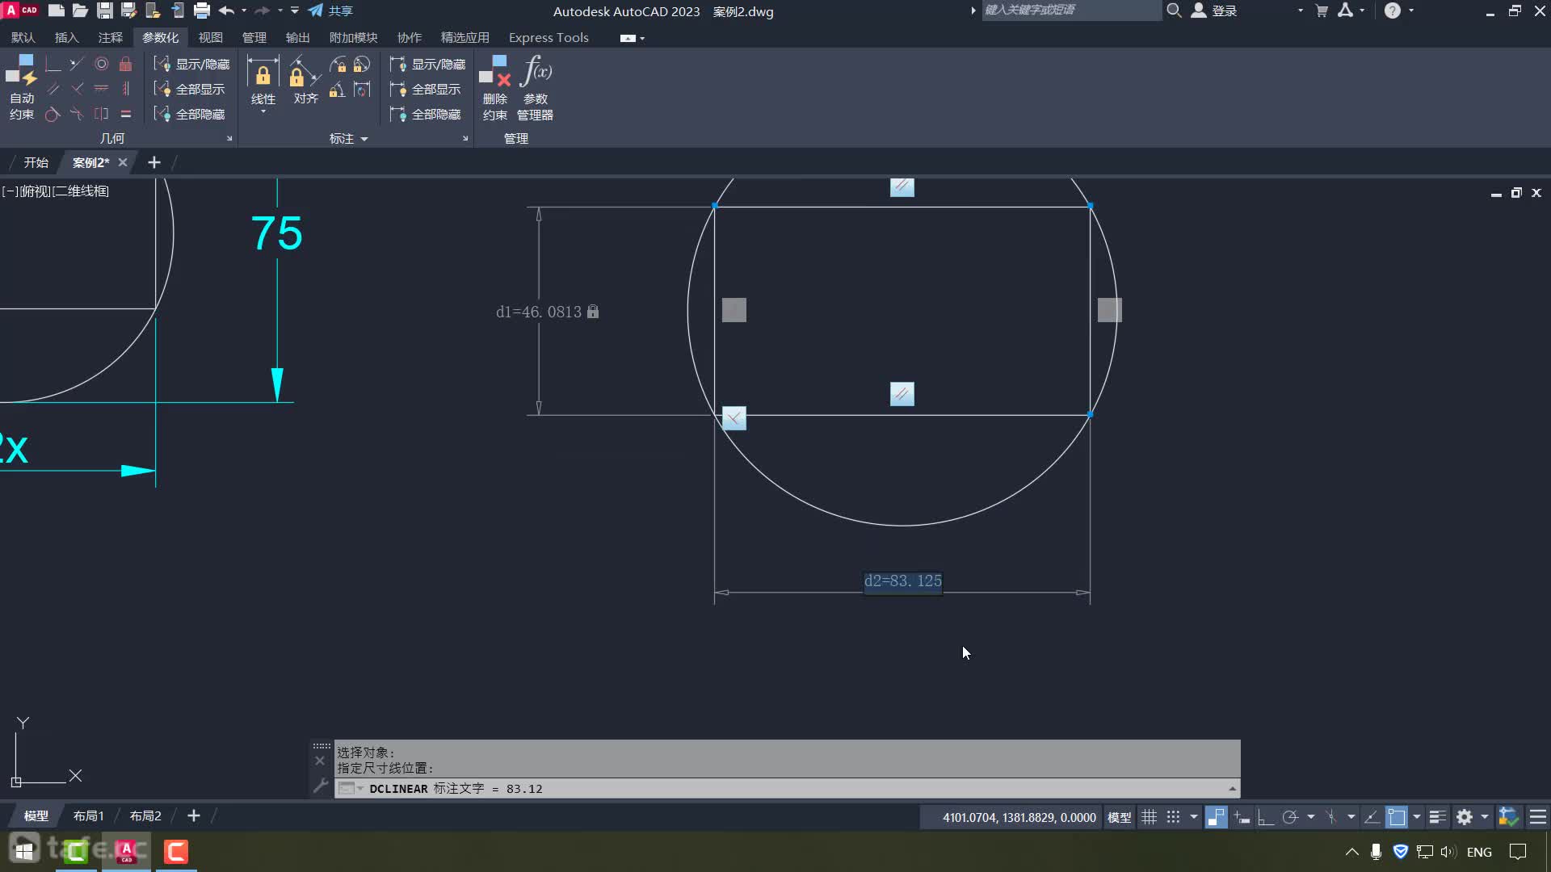The image size is (1551, 872).
Task: Open the Customize Quick Access Toolbar dropdown
Action: click(x=295, y=10)
